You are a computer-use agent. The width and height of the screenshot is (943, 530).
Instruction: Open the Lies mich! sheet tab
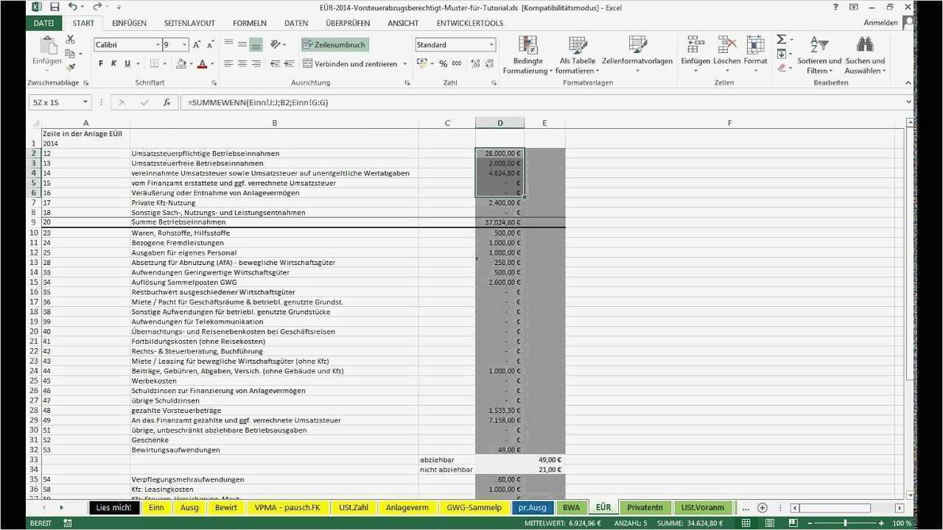pyautogui.click(x=113, y=507)
